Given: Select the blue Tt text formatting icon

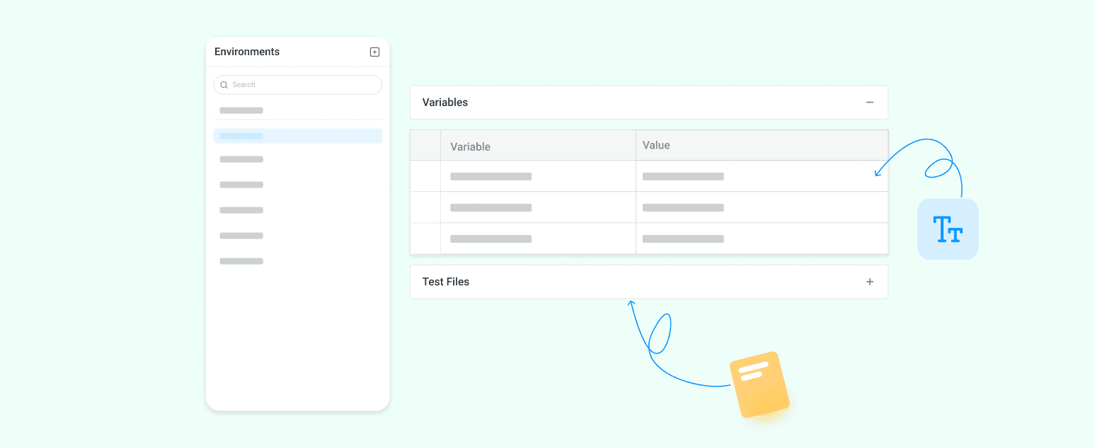Looking at the screenshot, I should [948, 229].
